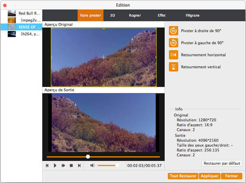Click the SENSE OF video thumbnail
246x183 pixels.
click(x=12, y=27)
